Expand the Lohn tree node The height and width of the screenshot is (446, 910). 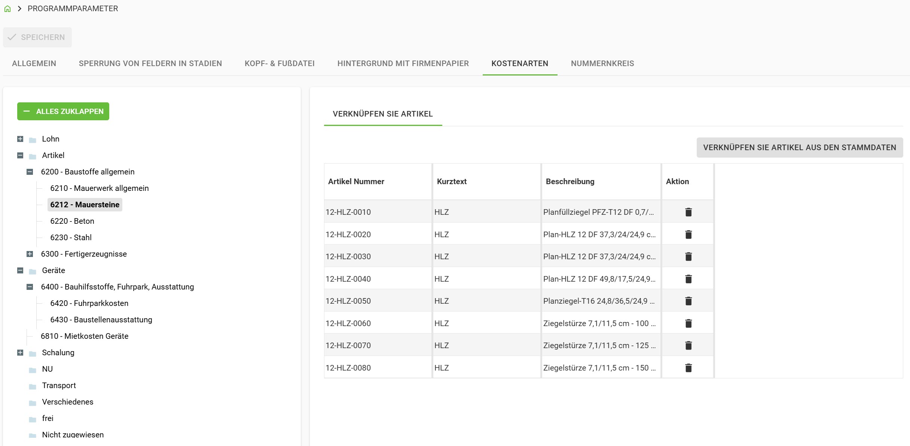point(20,139)
